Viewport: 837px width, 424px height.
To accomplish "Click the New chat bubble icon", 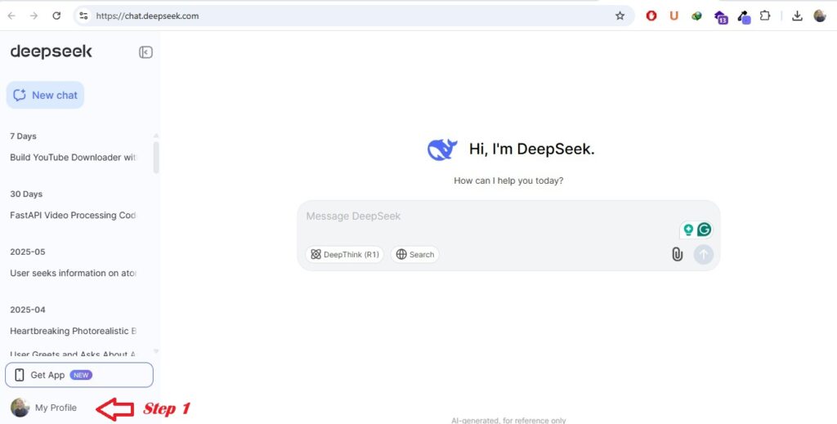I will tap(20, 95).
